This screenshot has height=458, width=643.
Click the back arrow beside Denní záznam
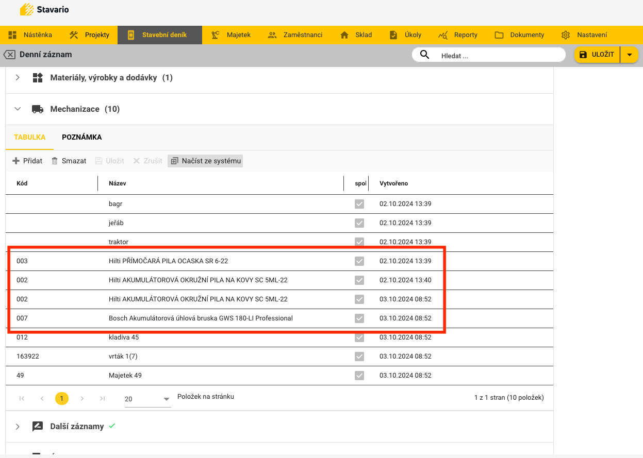coord(9,55)
